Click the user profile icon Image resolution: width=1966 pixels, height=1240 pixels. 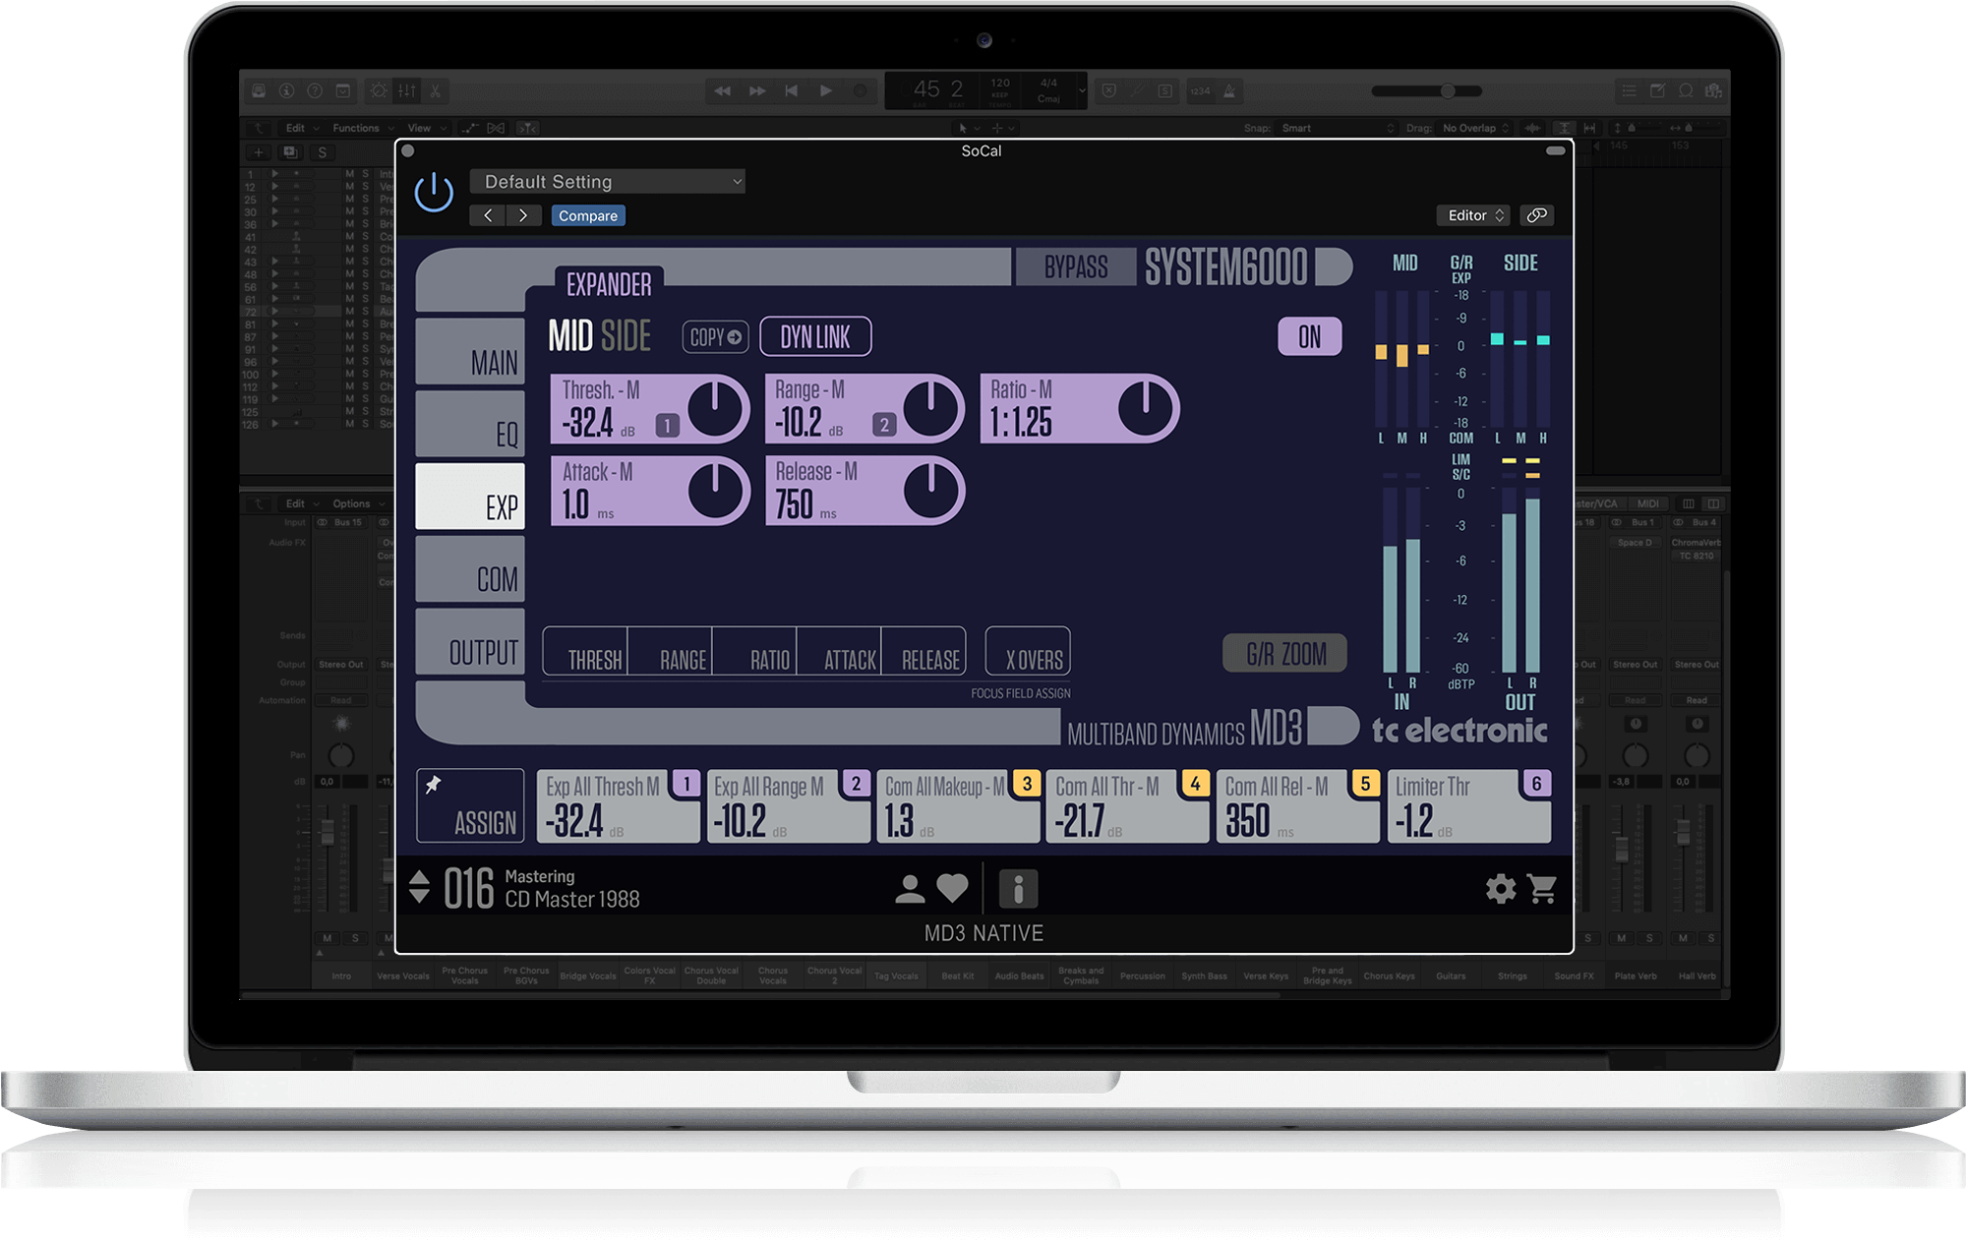point(910,888)
